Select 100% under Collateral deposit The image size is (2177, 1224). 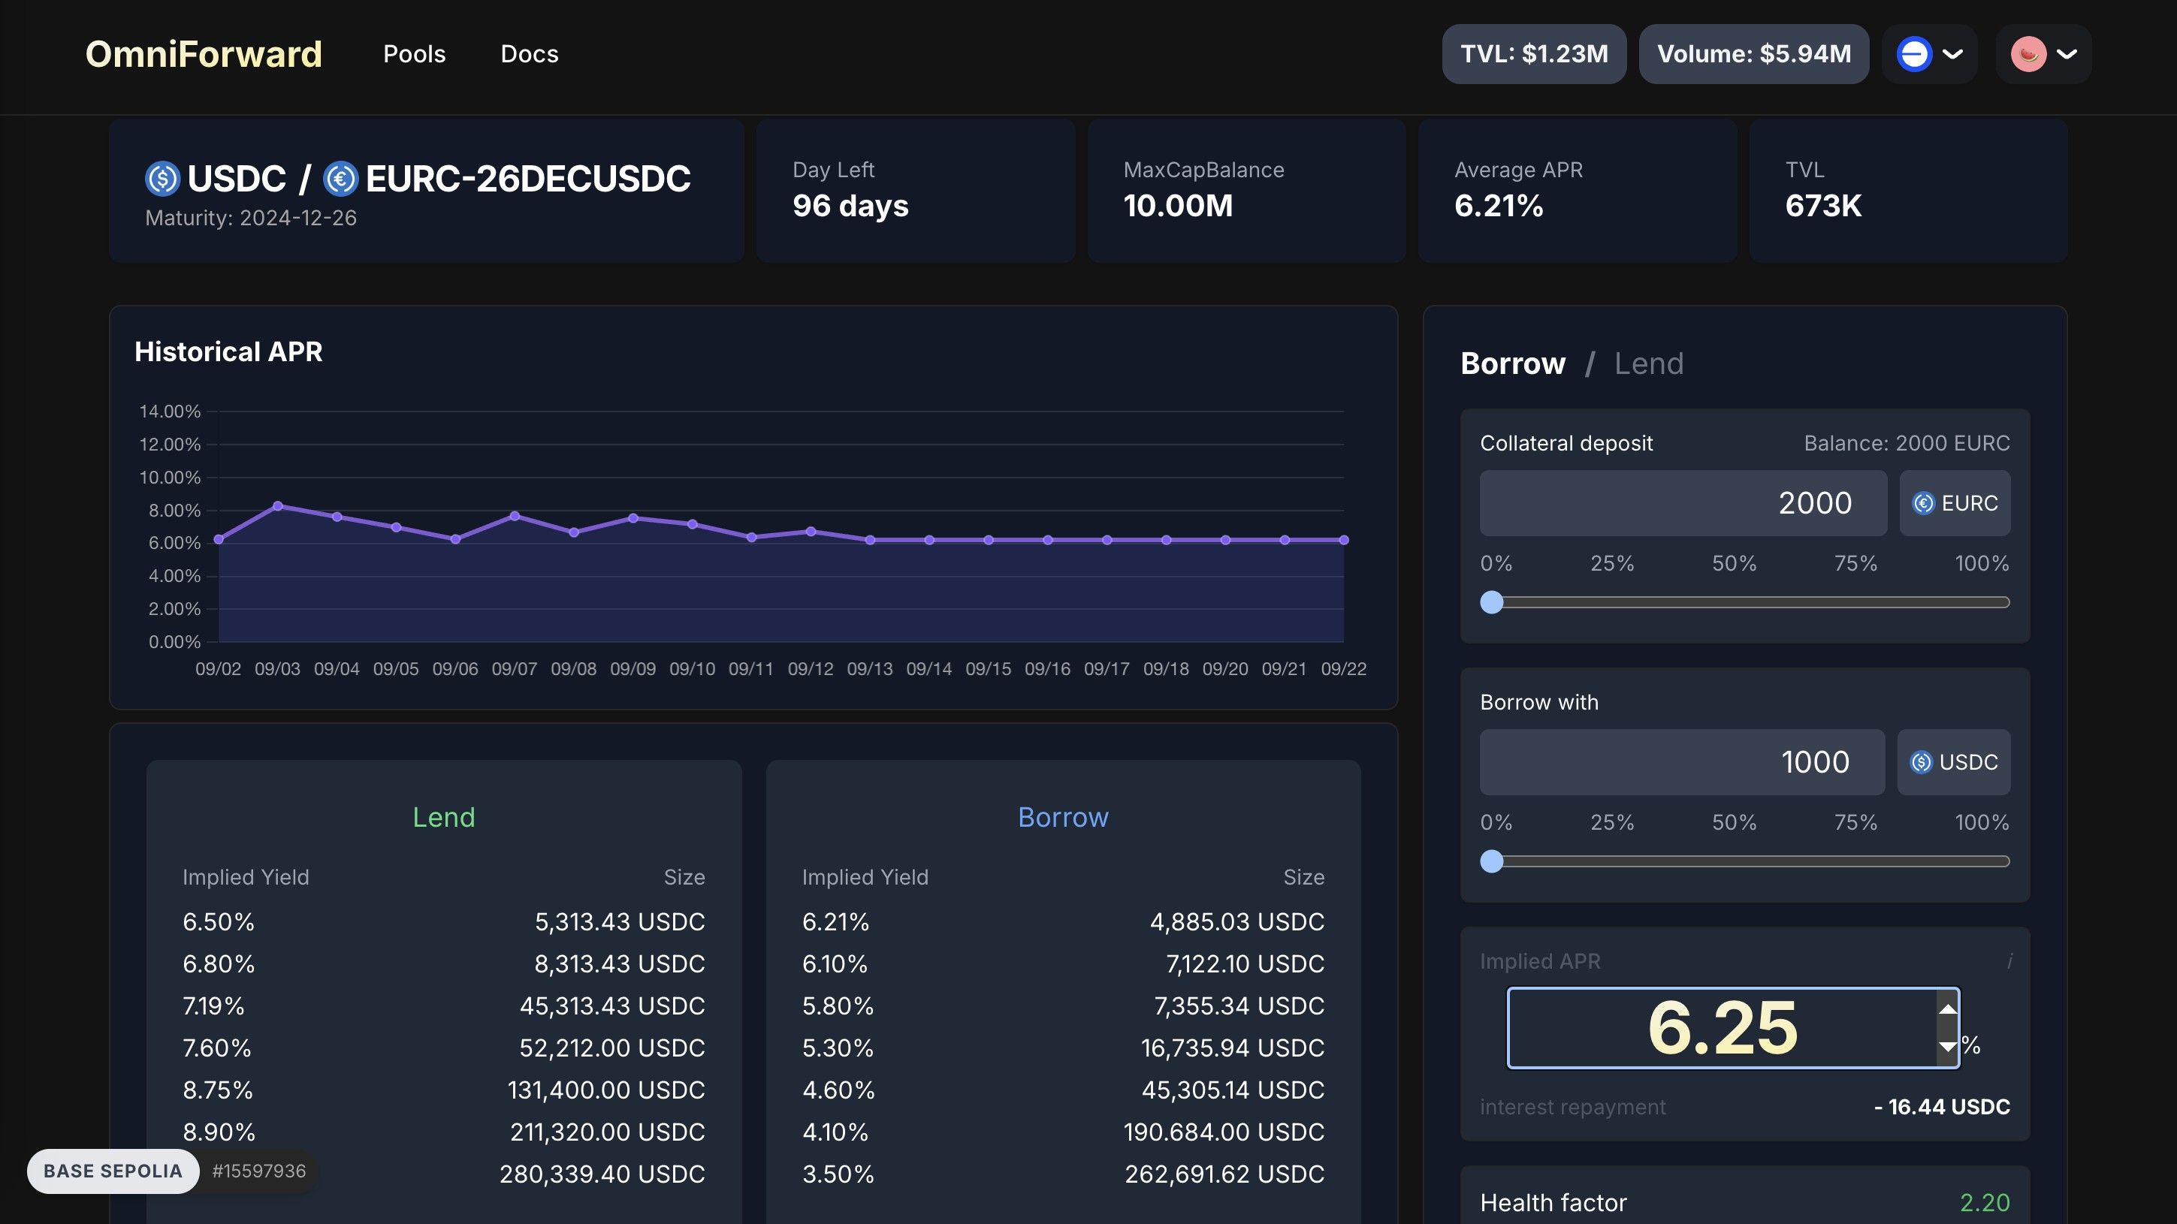[1982, 563]
